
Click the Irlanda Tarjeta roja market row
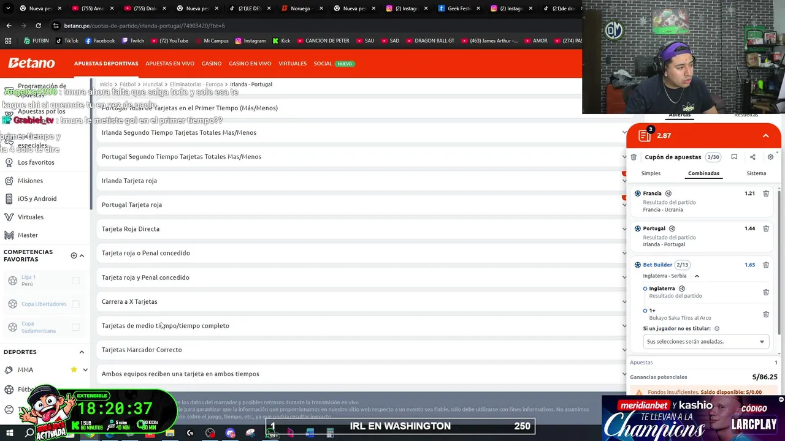pyautogui.click(x=362, y=181)
